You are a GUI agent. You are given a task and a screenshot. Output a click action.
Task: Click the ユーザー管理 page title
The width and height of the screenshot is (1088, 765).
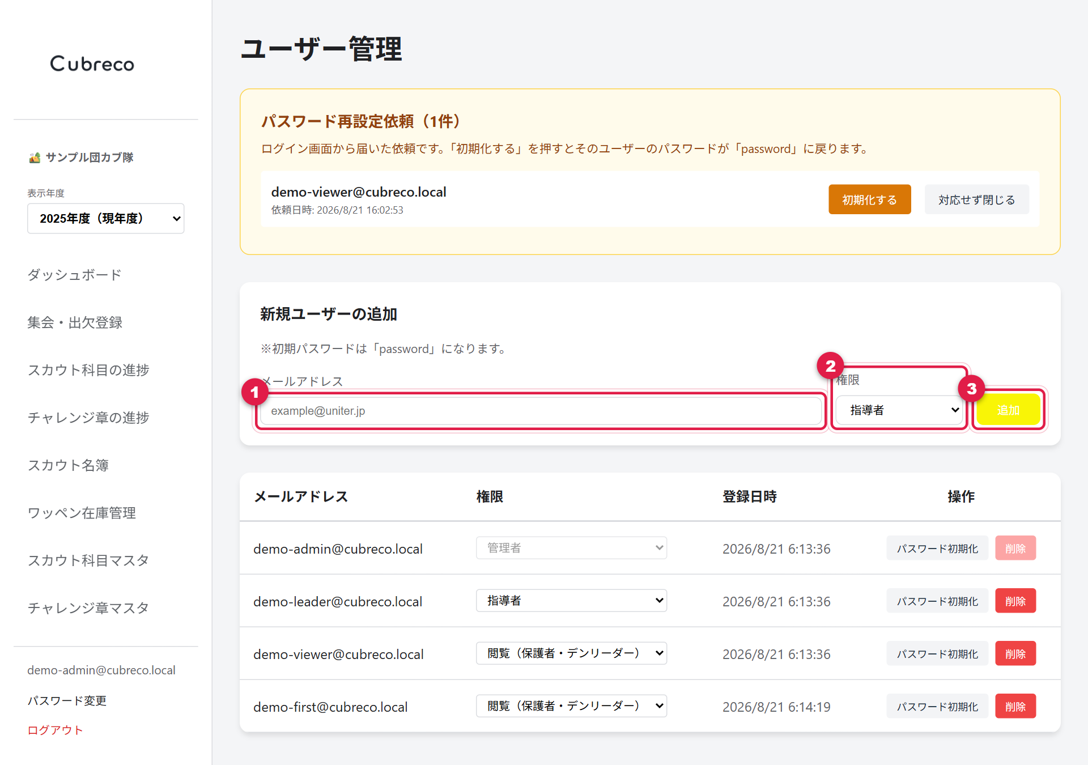coord(321,49)
